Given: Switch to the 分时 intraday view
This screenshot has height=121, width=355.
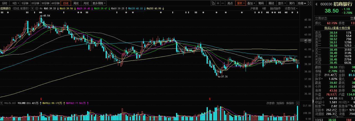Looking at the screenshot, I should click(5, 3).
